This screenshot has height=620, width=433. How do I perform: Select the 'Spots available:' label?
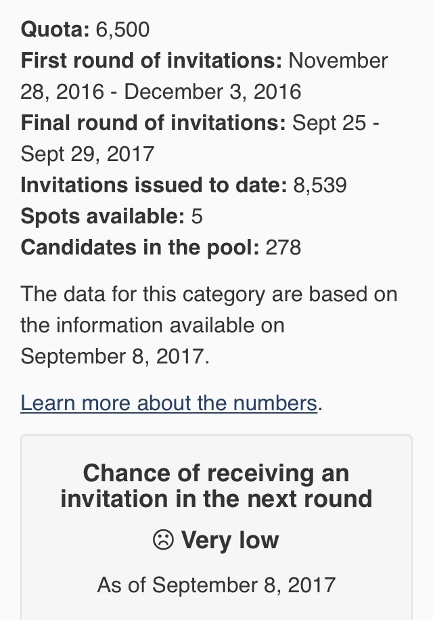click(103, 216)
